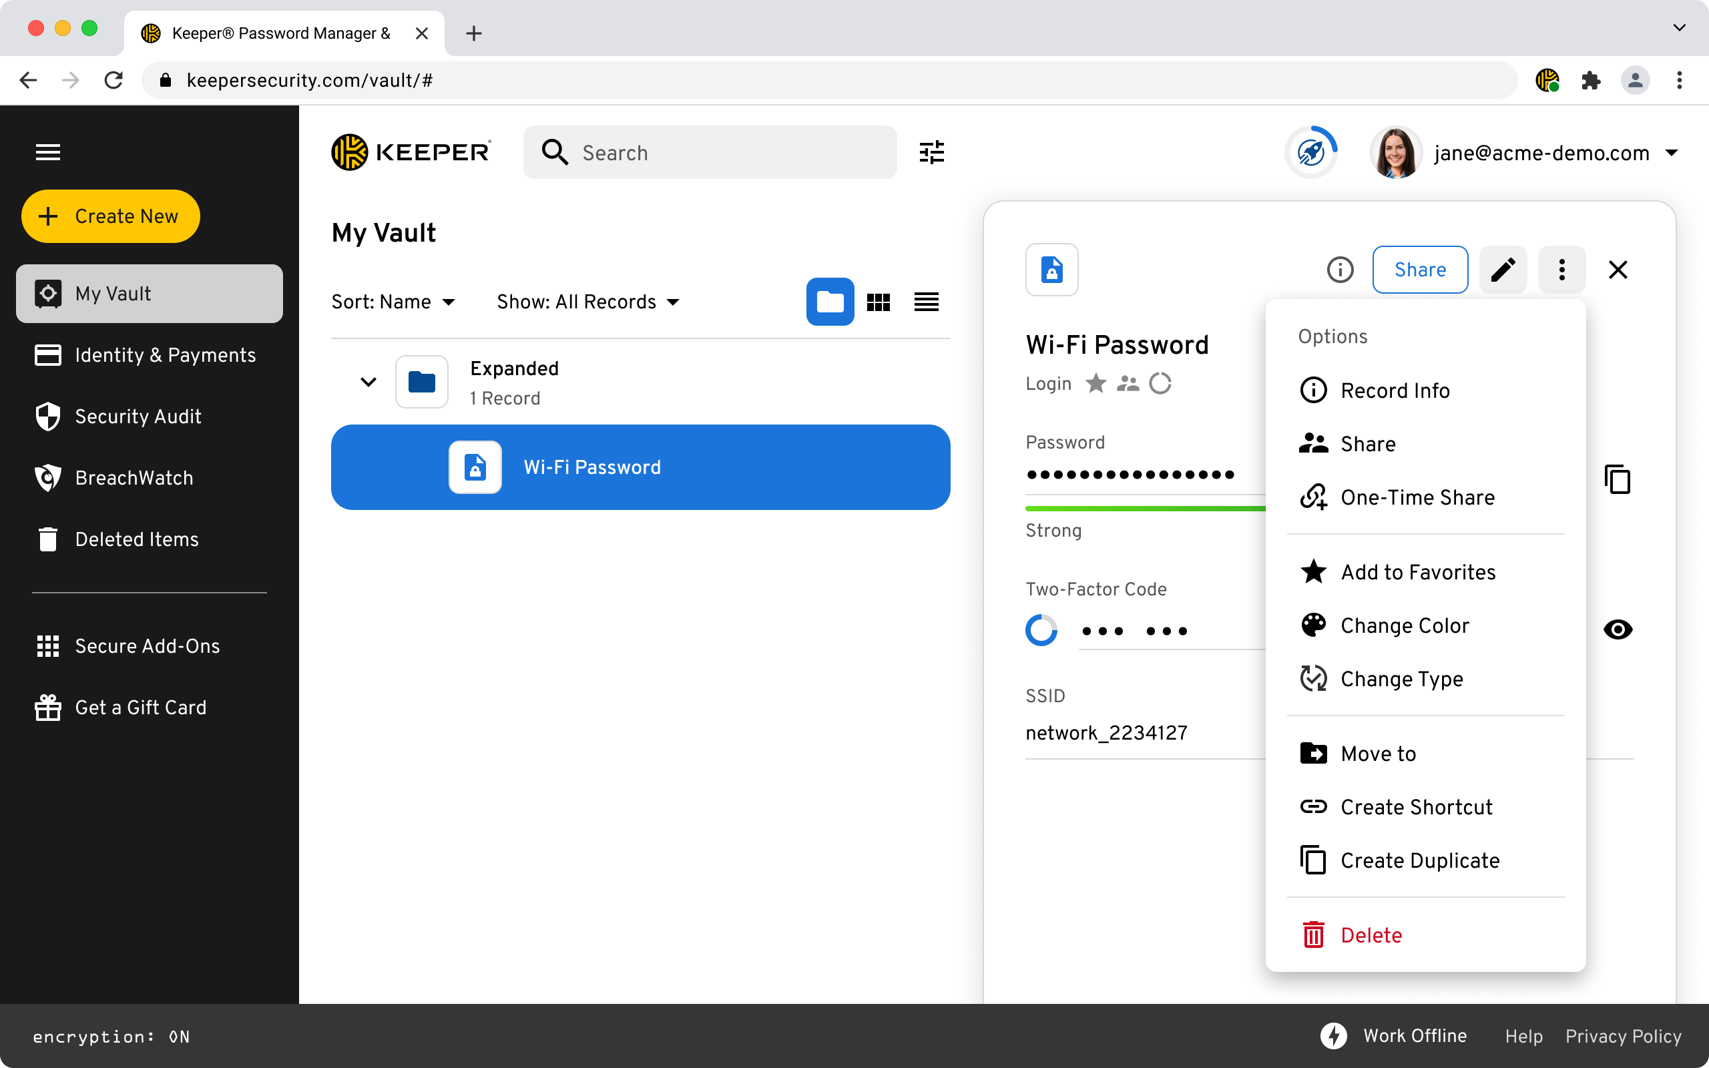Viewport: 1709px width, 1068px height.
Task: Click the record info circle icon
Action: pyautogui.click(x=1340, y=269)
